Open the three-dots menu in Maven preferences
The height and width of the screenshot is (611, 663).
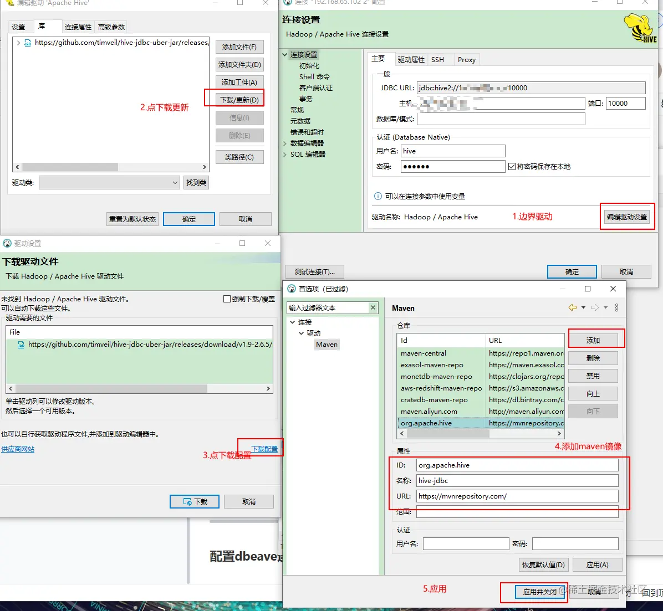click(616, 307)
